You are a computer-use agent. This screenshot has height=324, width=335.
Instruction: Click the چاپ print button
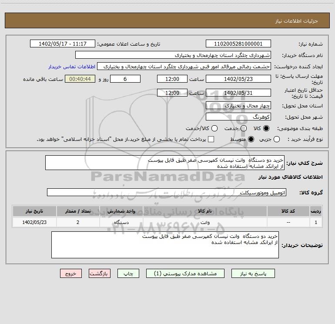[x=128, y=274]
